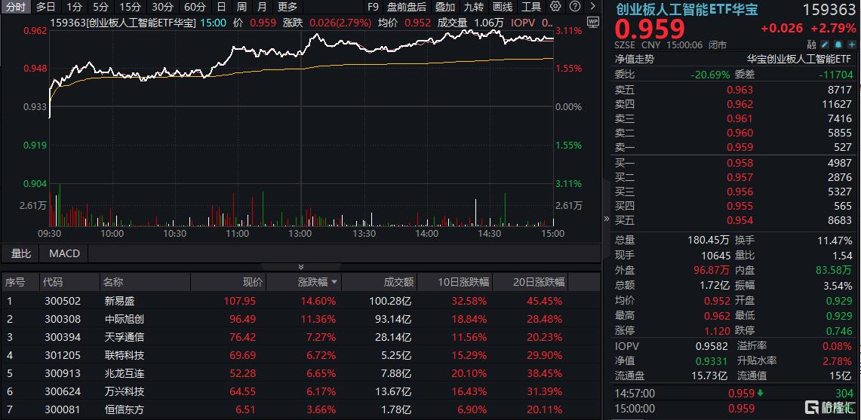The image size is (861, 420).
Task: Select the 恒信东方 stock row
Action: coord(301,409)
